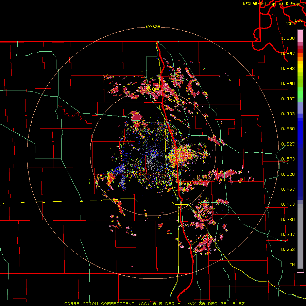
Task: Click the 0.360 scale value
Action: click(x=288, y=220)
